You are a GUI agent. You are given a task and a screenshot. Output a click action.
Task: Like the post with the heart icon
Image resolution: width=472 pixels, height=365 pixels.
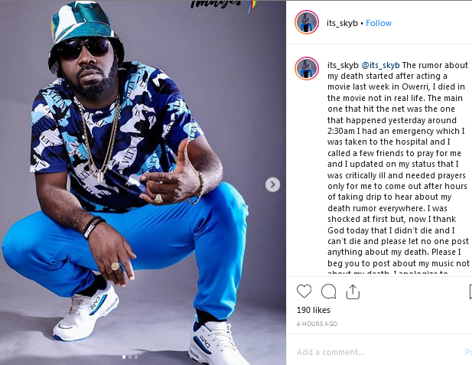[x=304, y=292]
